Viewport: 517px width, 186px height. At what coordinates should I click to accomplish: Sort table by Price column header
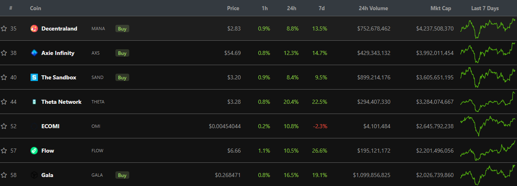click(233, 8)
